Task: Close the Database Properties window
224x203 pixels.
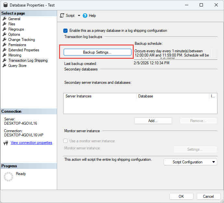Action: [216, 5]
